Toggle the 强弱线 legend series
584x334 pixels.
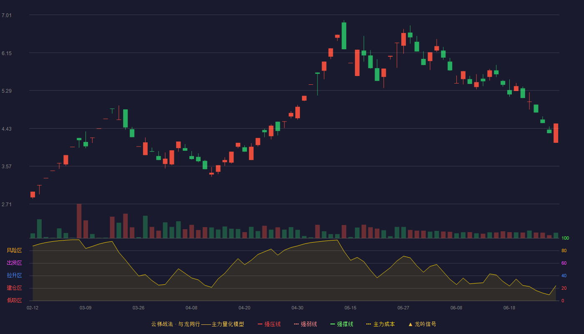point(305,324)
